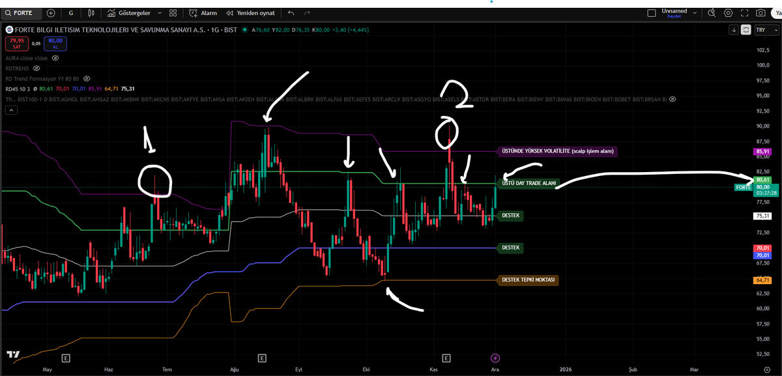Click the 0,05 spread value
Viewport: 782px width, 376px height.
pyautogui.click(x=36, y=44)
